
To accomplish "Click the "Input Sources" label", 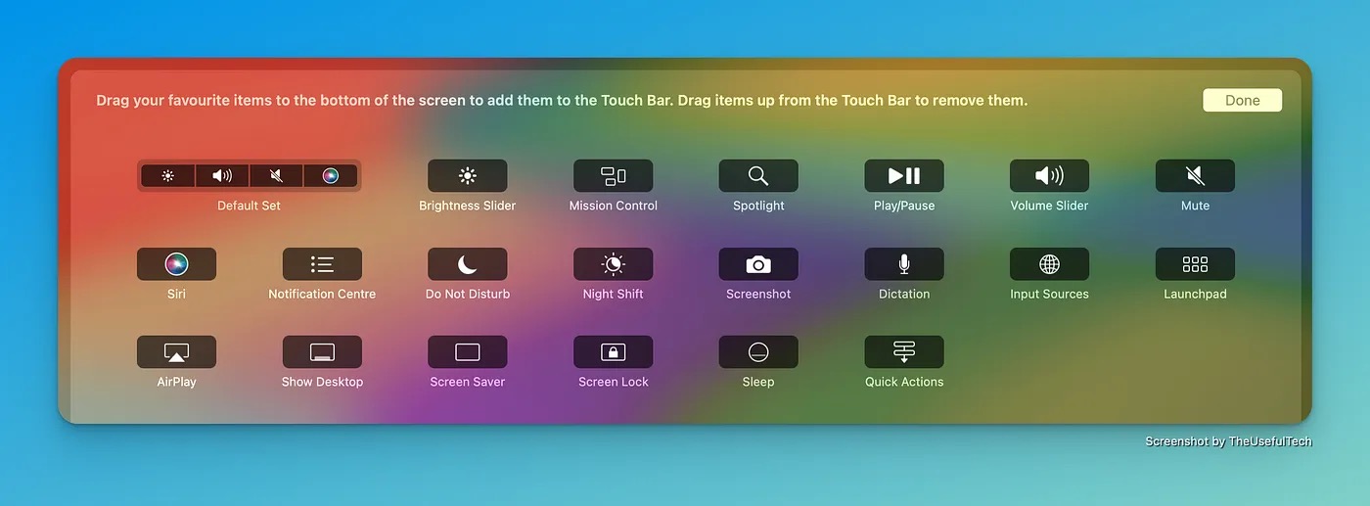I will click(1050, 294).
